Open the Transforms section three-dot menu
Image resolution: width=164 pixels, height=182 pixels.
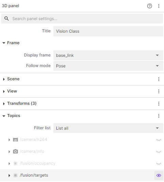pyautogui.click(x=159, y=103)
